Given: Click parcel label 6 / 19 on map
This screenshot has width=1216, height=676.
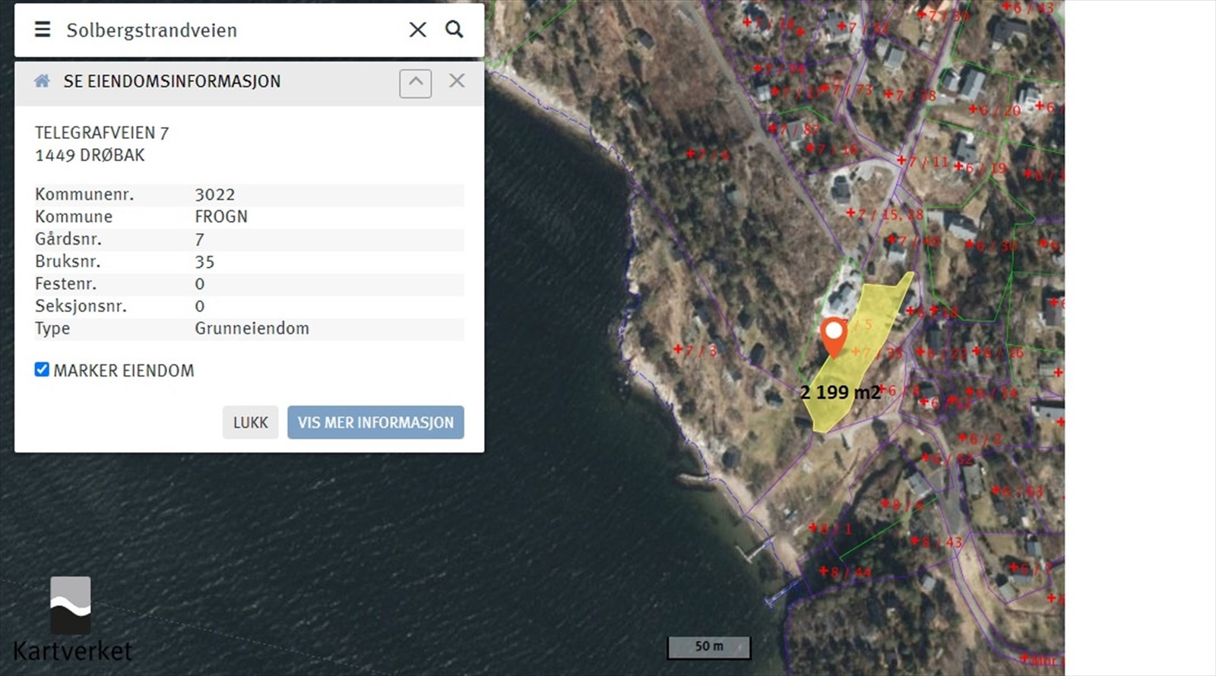Looking at the screenshot, I should pos(980,168).
